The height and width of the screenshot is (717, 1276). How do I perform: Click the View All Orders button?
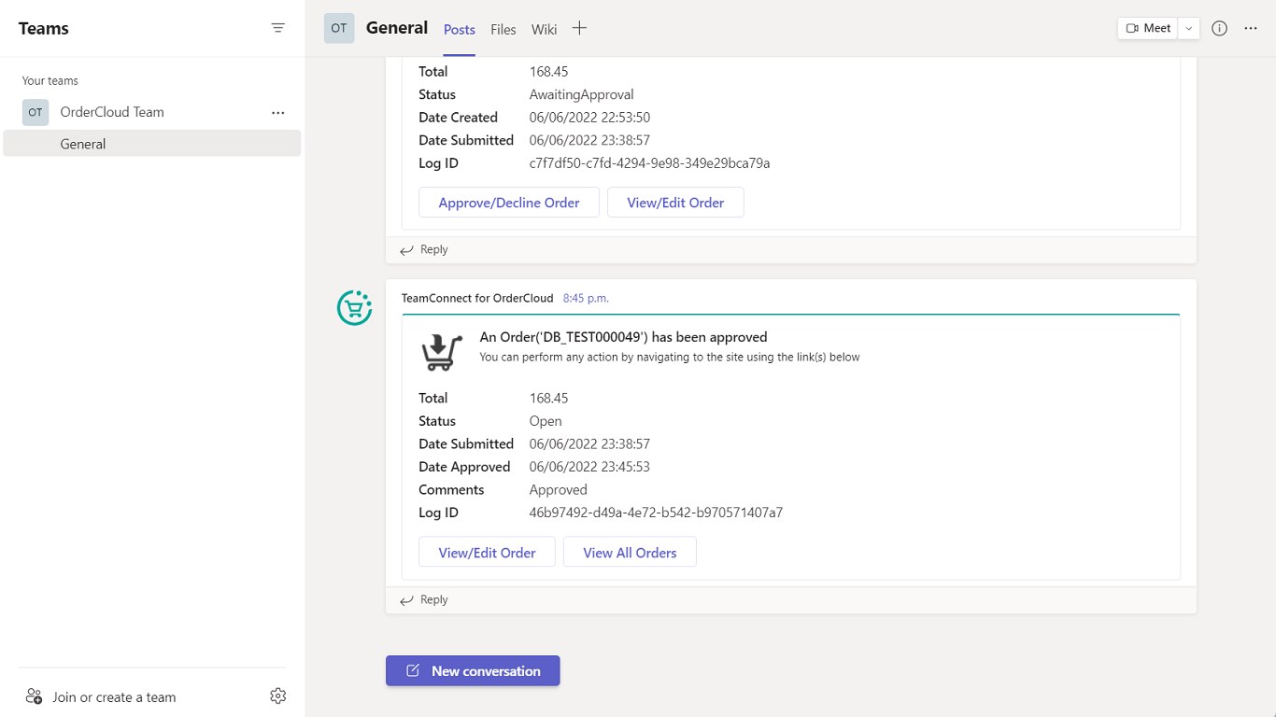tap(630, 553)
